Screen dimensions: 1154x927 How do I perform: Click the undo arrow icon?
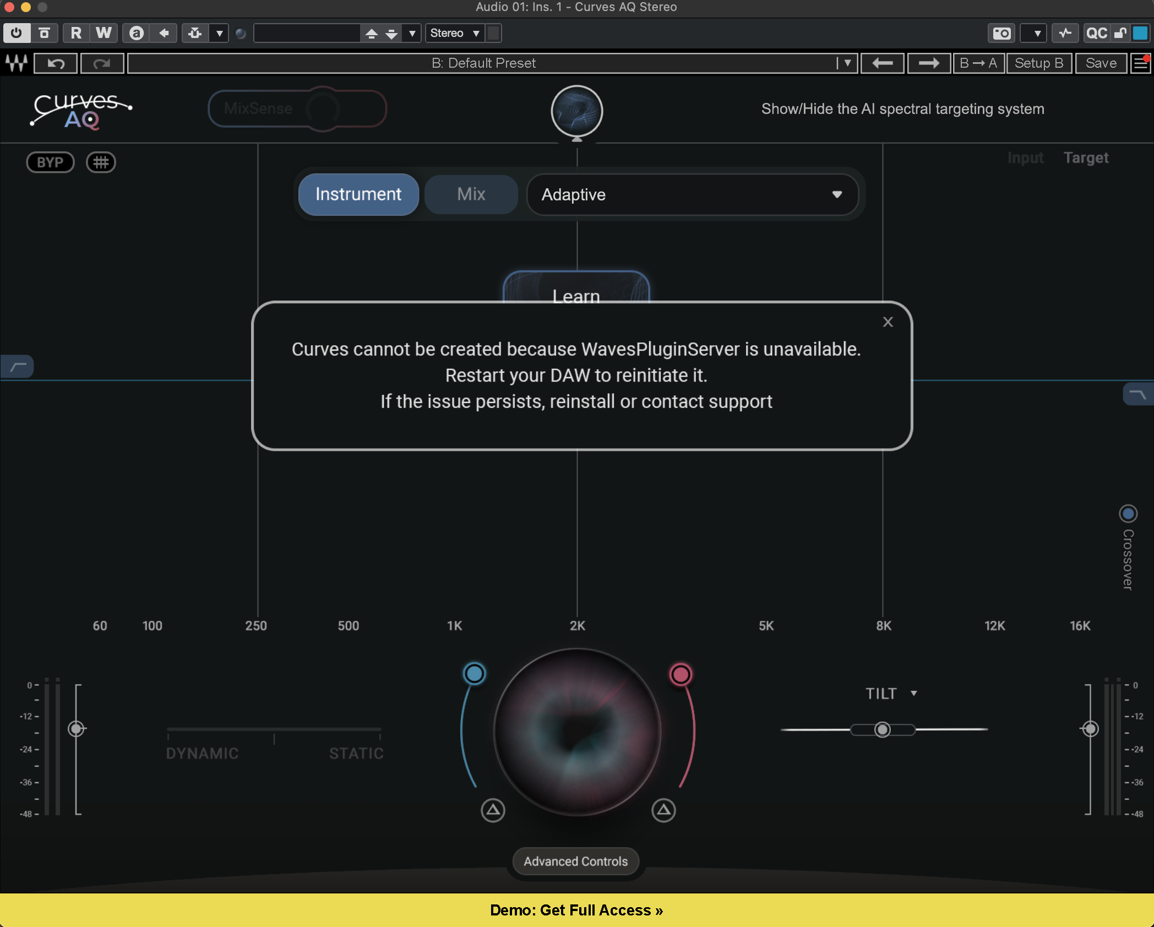pyautogui.click(x=56, y=63)
